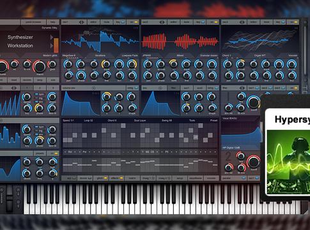Image resolution: width=310 pixels, height=230 pixels.
Task: Click the filter section selector arrows
Action: [x=242, y=88]
